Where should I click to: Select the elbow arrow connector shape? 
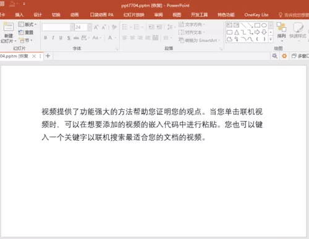(x=250, y=32)
